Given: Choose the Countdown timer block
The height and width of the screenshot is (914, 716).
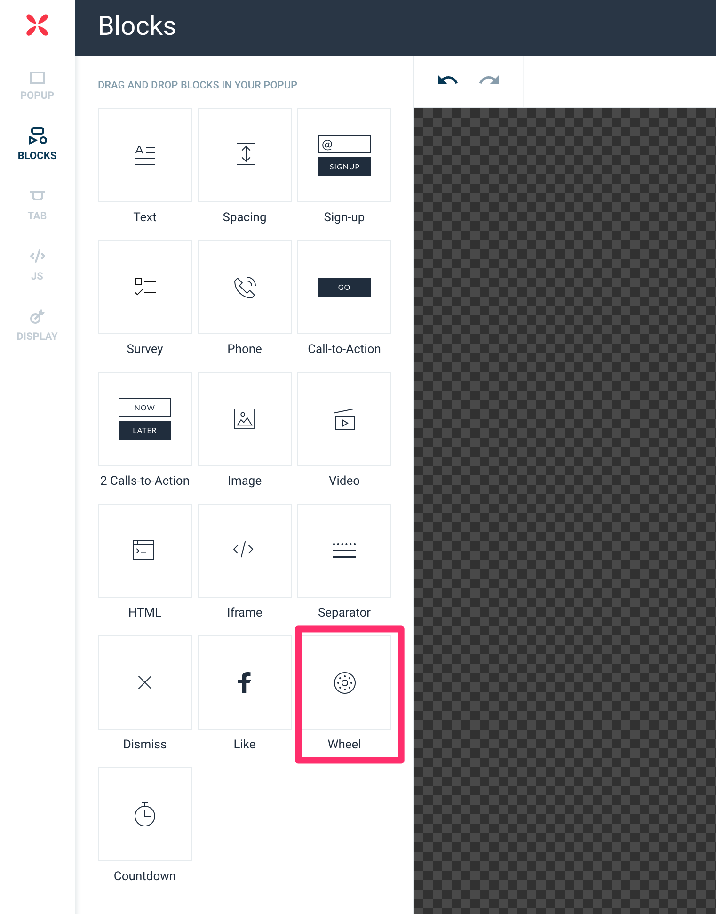Looking at the screenshot, I should (x=145, y=814).
